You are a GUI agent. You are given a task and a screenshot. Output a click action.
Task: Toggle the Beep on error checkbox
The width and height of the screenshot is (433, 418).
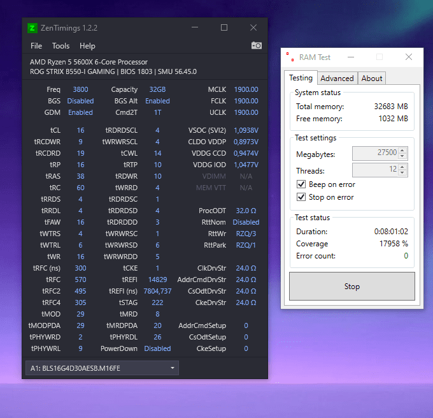(x=301, y=184)
